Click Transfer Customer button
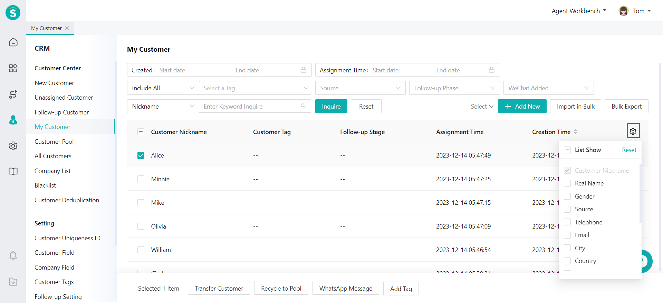 point(219,288)
